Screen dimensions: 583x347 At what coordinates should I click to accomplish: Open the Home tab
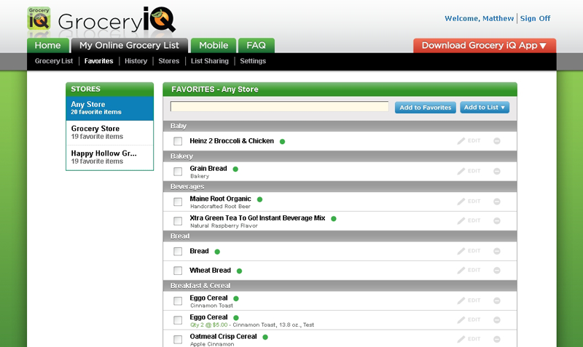(47, 45)
